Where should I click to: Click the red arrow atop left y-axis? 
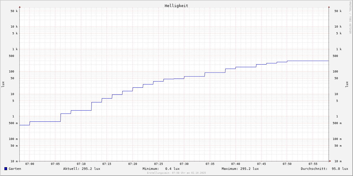pos(20,7)
